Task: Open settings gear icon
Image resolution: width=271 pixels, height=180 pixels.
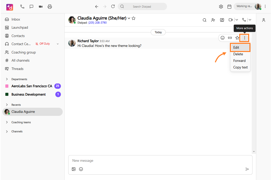Action: click(221, 7)
